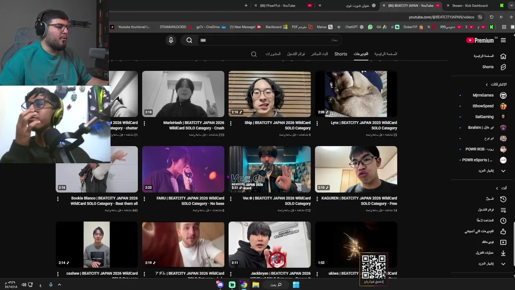Open the hamburger guide menu
The image size is (515, 290).
[503, 40]
